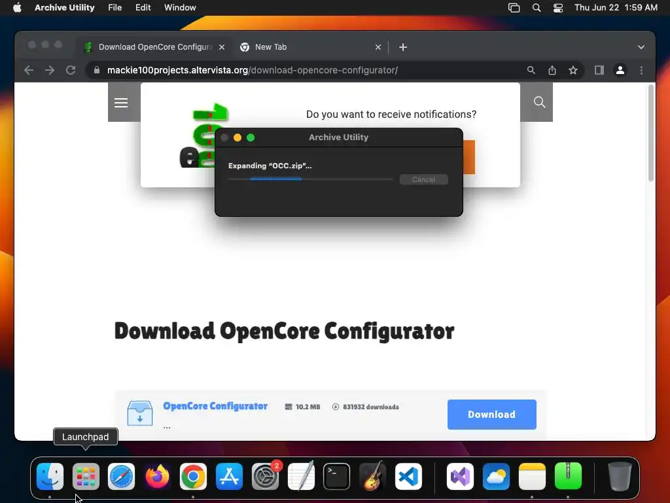Cancel expanding OCC.zip
The width and height of the screenshot is (670, 503).
point(423,179)
